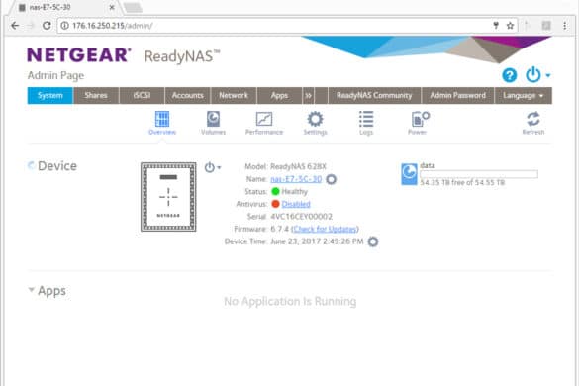Bookmark page with the star icon
This screenshot has width=579, height=386.
[510, 26]
